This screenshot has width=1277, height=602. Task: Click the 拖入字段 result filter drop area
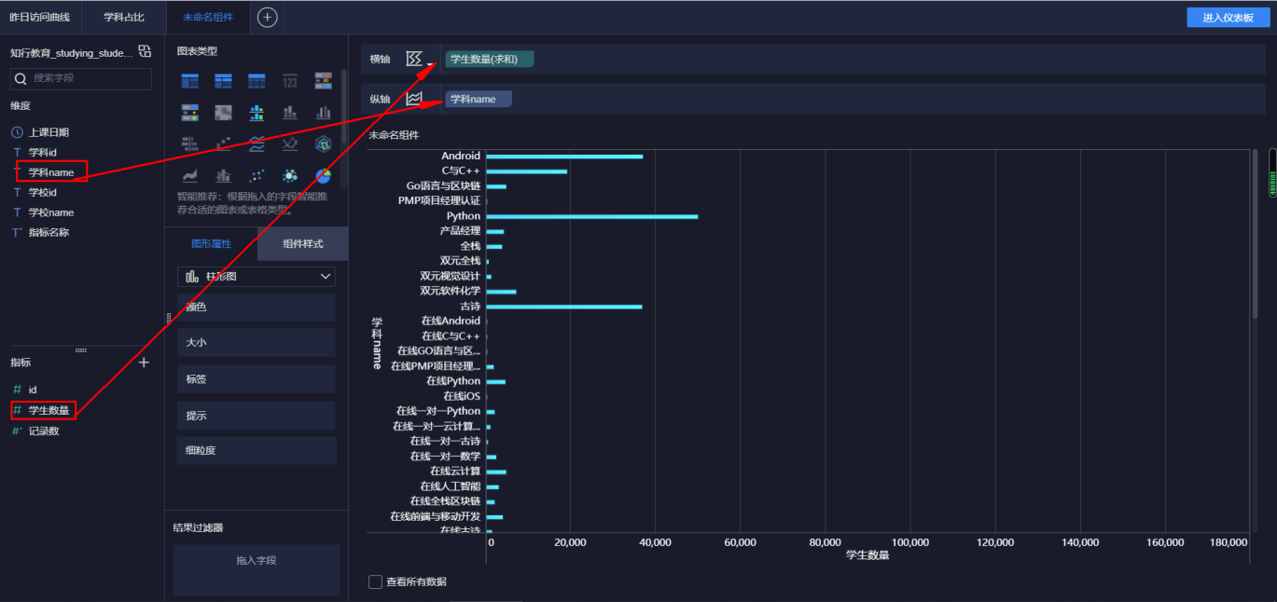coord(257,570)
